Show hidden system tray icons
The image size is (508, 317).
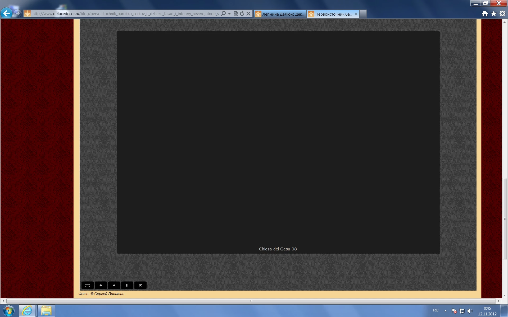click(x=445, y=311)
